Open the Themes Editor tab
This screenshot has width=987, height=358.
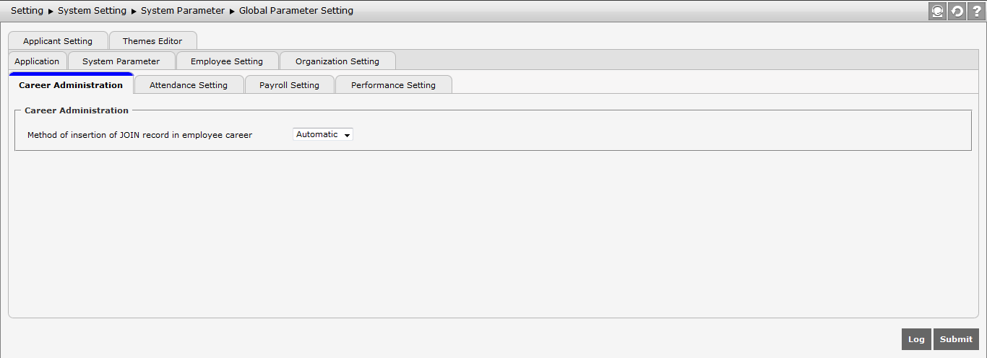[x=152, y=41]
